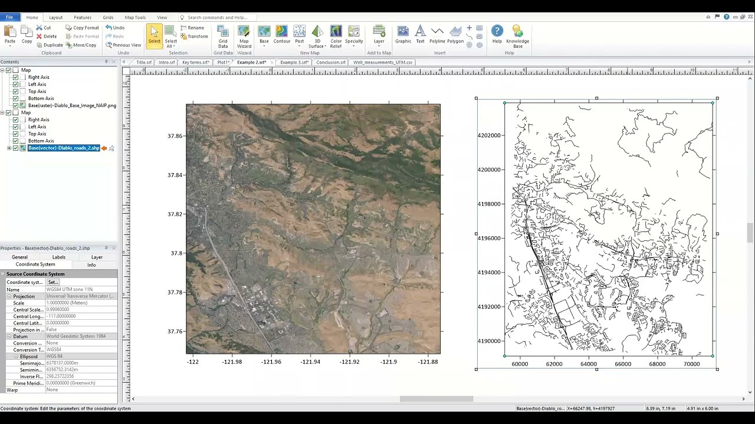Toggle visibility of first Map's Right Axis

click(16, 77)
